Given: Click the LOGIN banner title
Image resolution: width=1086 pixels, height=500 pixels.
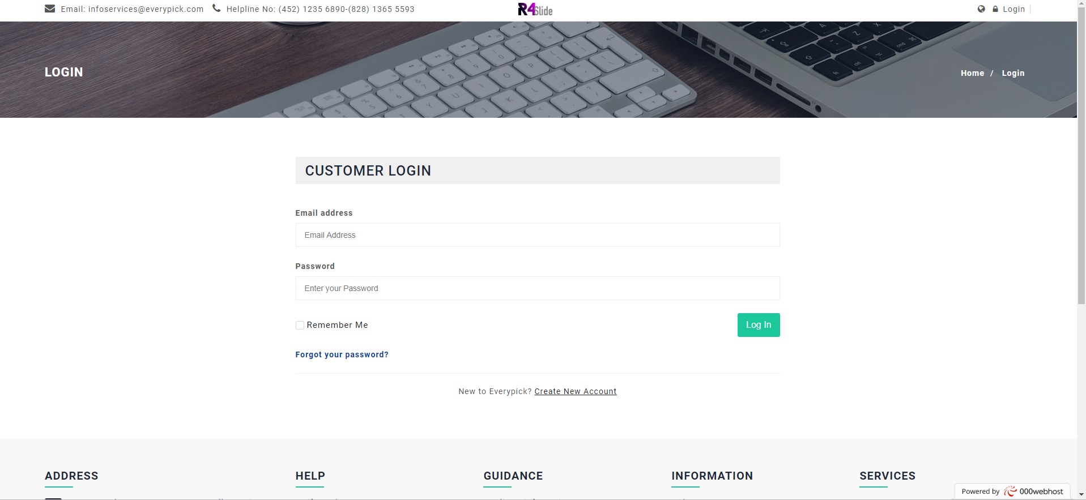Looking at the screenshot, I should [x=64, y=72].
